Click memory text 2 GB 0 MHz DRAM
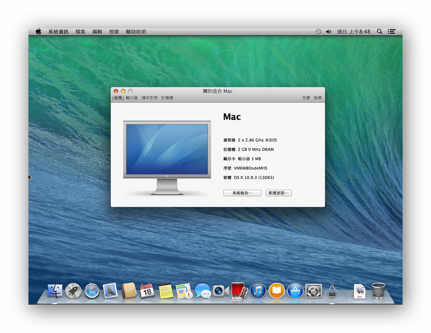Screen dimensions: 431x333 (255, 149)
